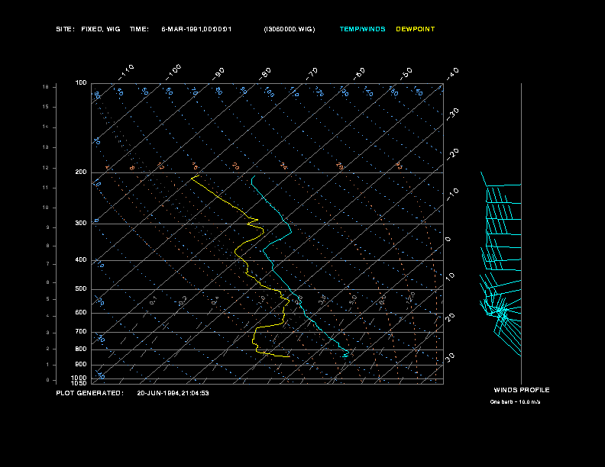This screenshot has width=605, height=467.
Task: Click the cyan wind barbs profile
Action: [500, 264]
